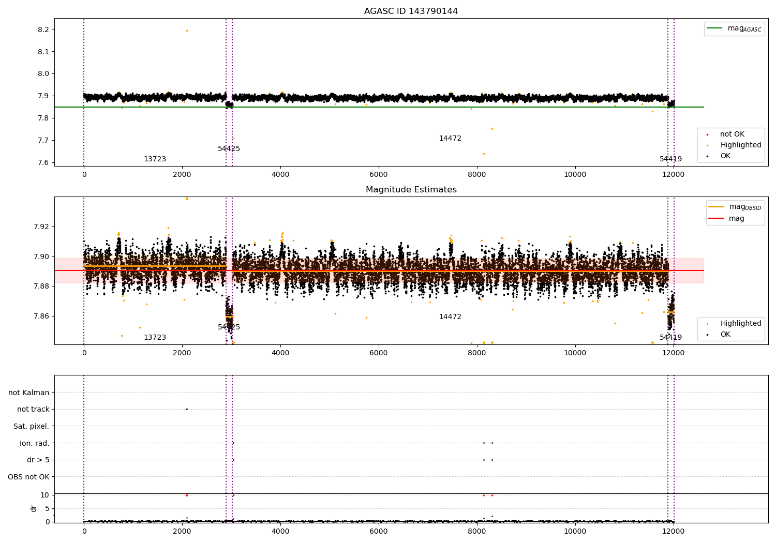The width and height of the screenshot is (776, 543).
Task: Click OBSID label 54419 in top plot
Action: [x=670, y=159]
